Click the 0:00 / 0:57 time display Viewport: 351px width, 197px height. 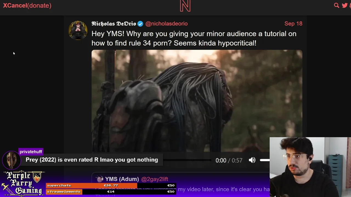(229, 160)
